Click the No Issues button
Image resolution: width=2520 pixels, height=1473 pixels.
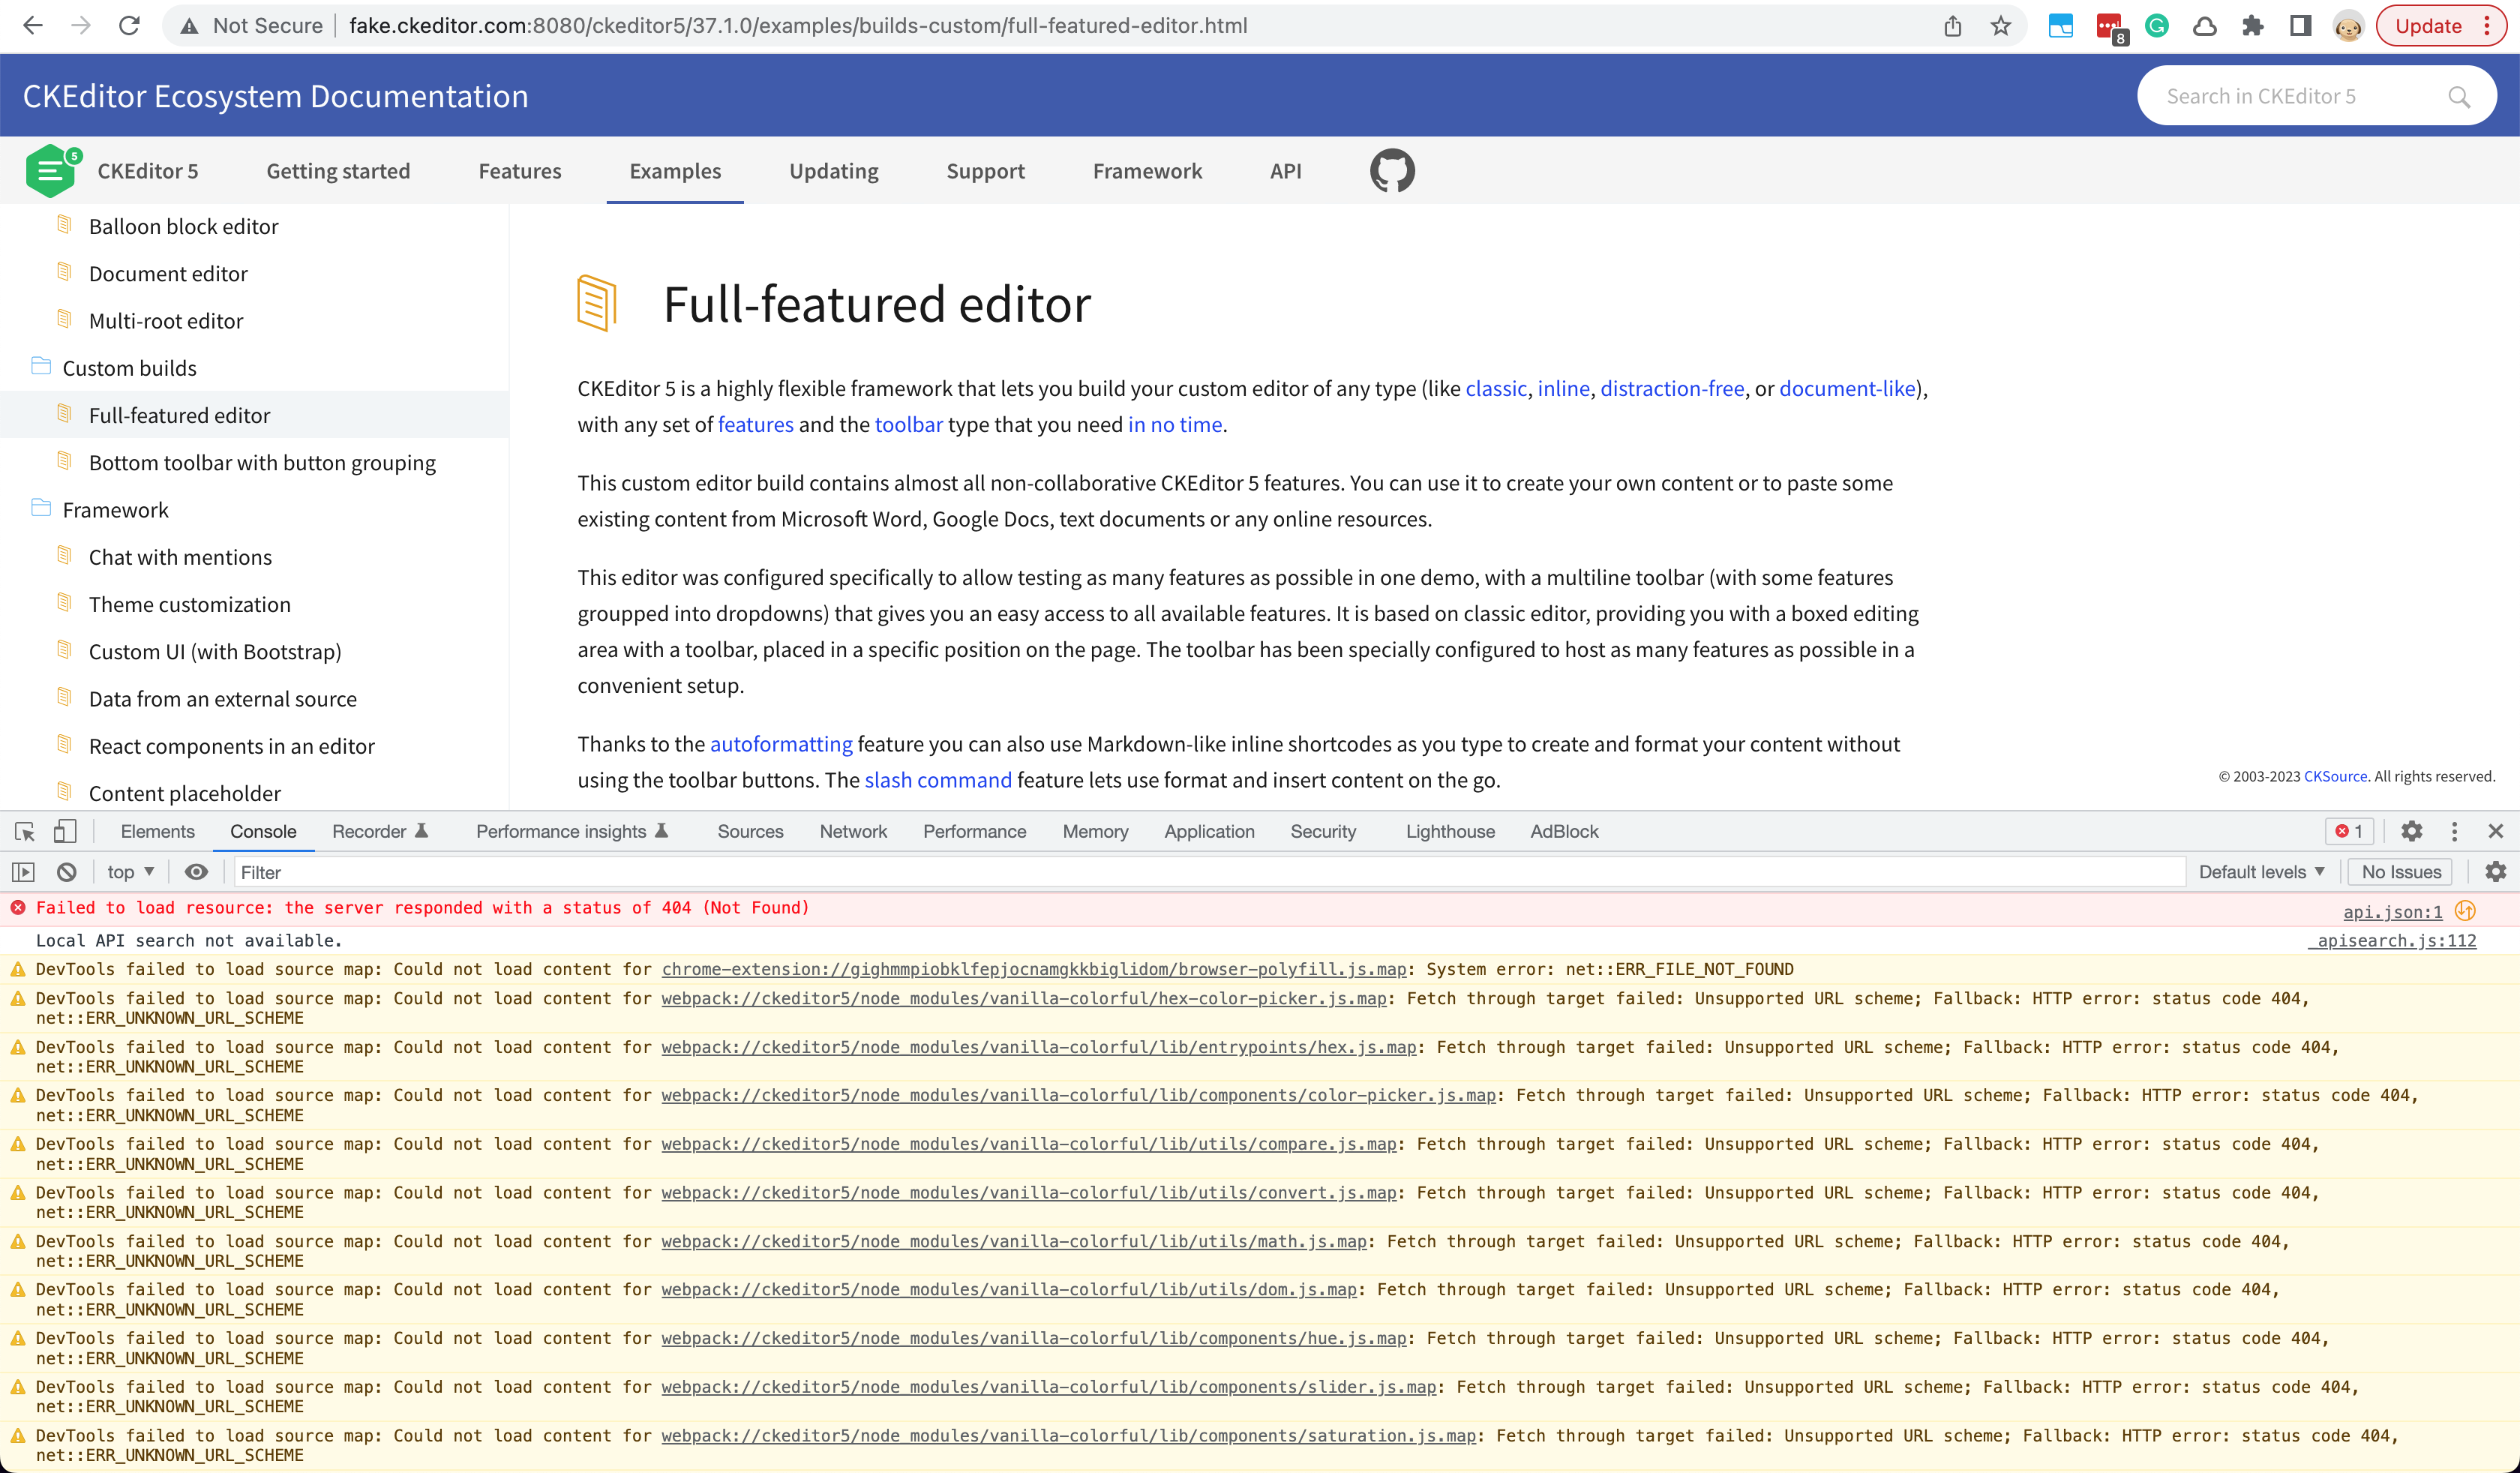(x=2400, y=871)
